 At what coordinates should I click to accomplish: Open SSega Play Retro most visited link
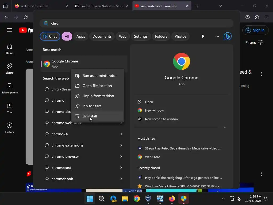(x=183, y=148)
